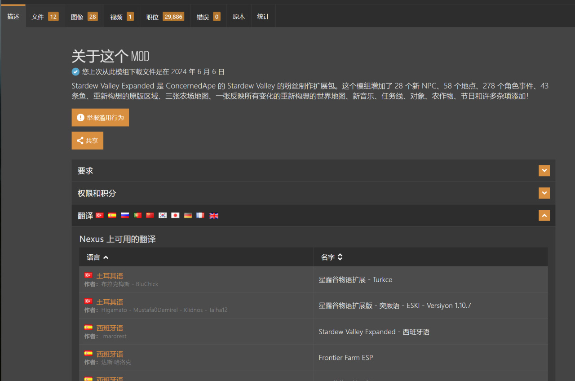Open the 土耳其语 link by BluChick
Image resolution: width=575 pixels, height=381 pixels.
(110, 276)
